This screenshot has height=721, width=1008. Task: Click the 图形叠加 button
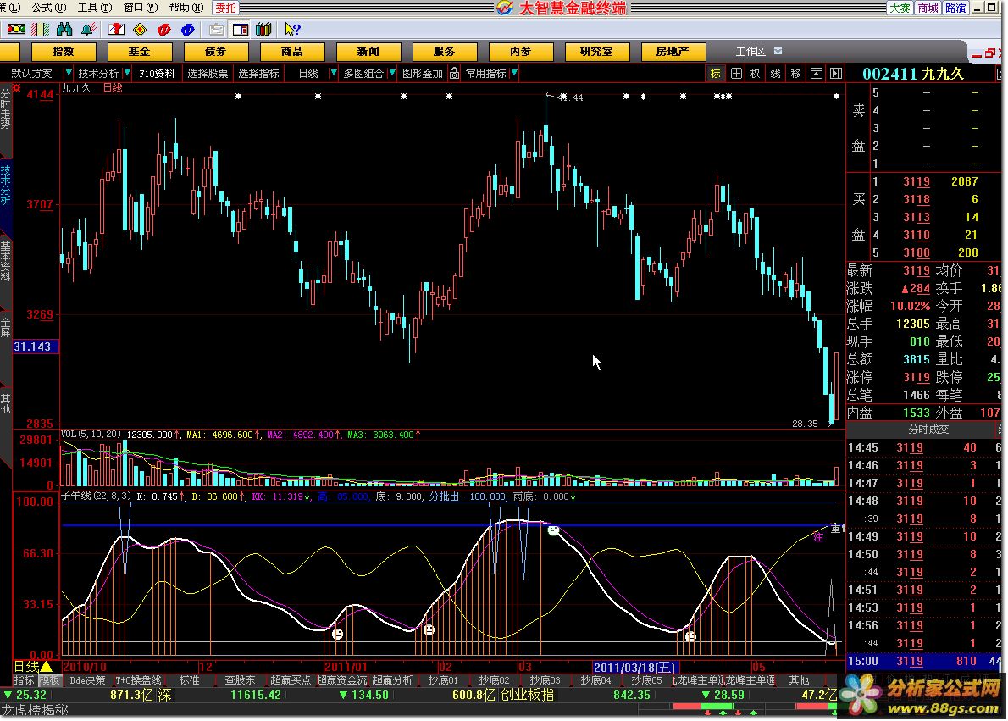click(423, 74)
